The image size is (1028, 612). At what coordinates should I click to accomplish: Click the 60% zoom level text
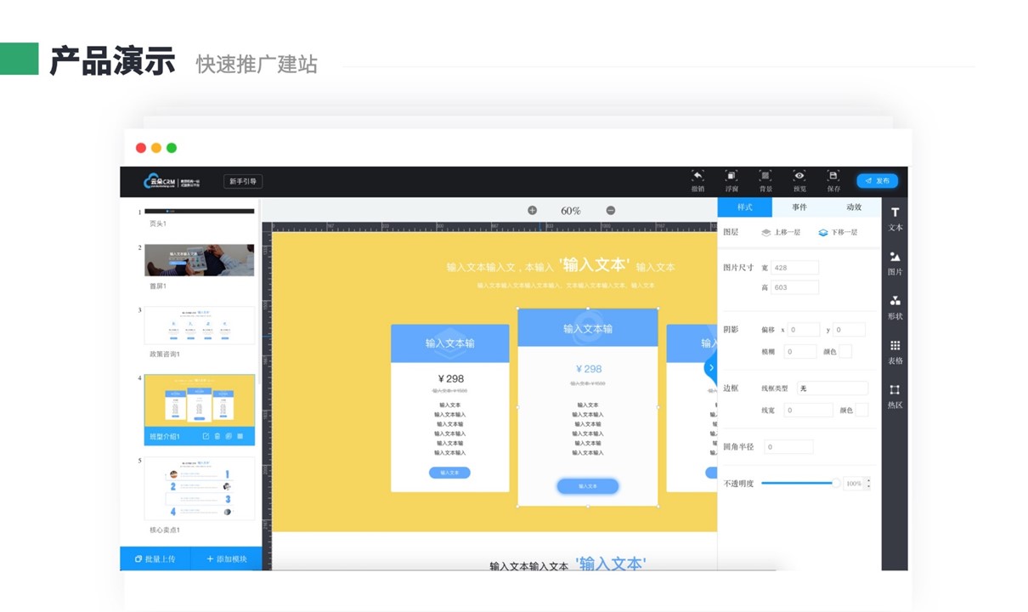click(571, 211)
